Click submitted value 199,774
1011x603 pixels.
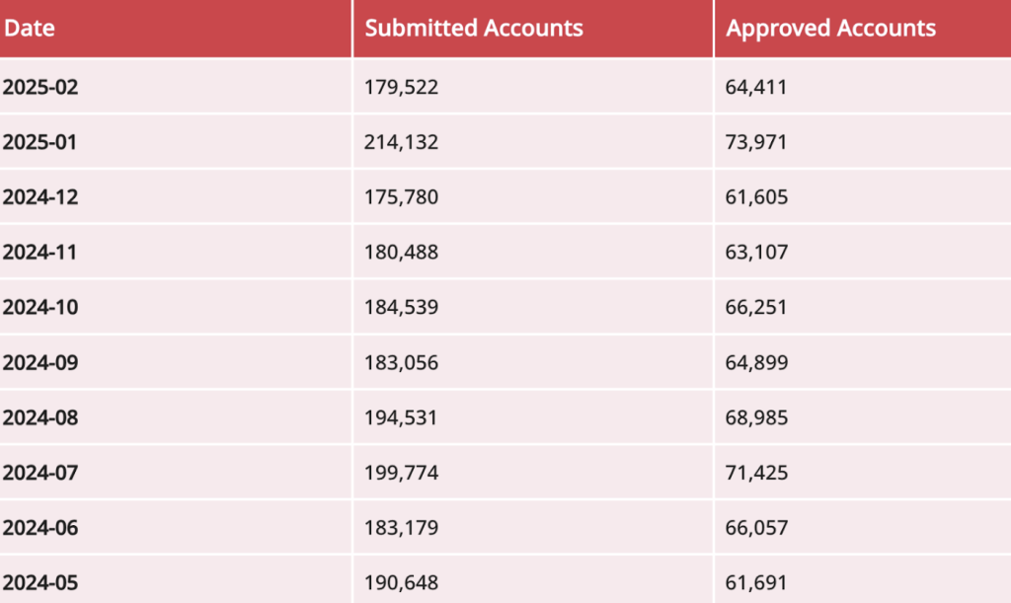[x=402, y=474]
